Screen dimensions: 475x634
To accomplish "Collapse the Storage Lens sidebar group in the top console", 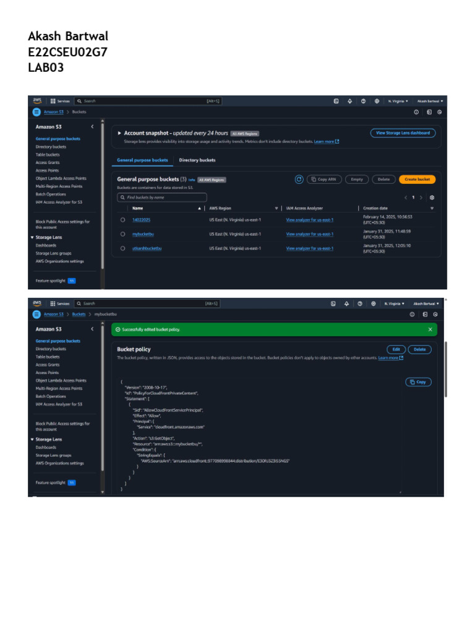I will (32, 237).
